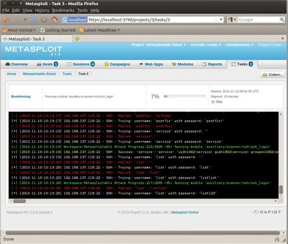
Task: Switch to the Reports tab
Action: [212, 64]
